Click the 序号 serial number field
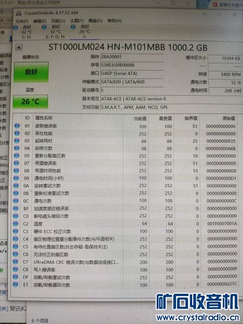Screen dimensions: 243x324 132,65
